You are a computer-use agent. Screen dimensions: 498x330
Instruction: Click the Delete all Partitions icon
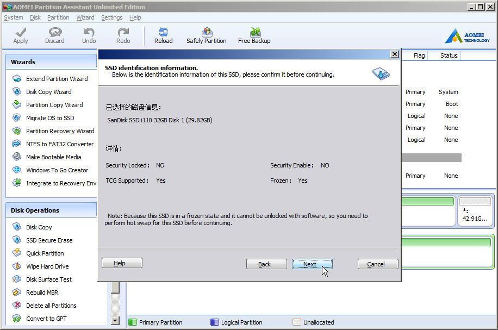(x=17, y=305)
